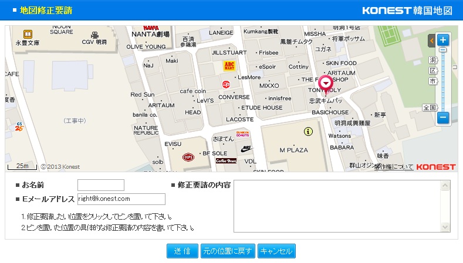Click the Nike logo icon
The height and width of the screenshot is (263, 463).
coord(246,148)
